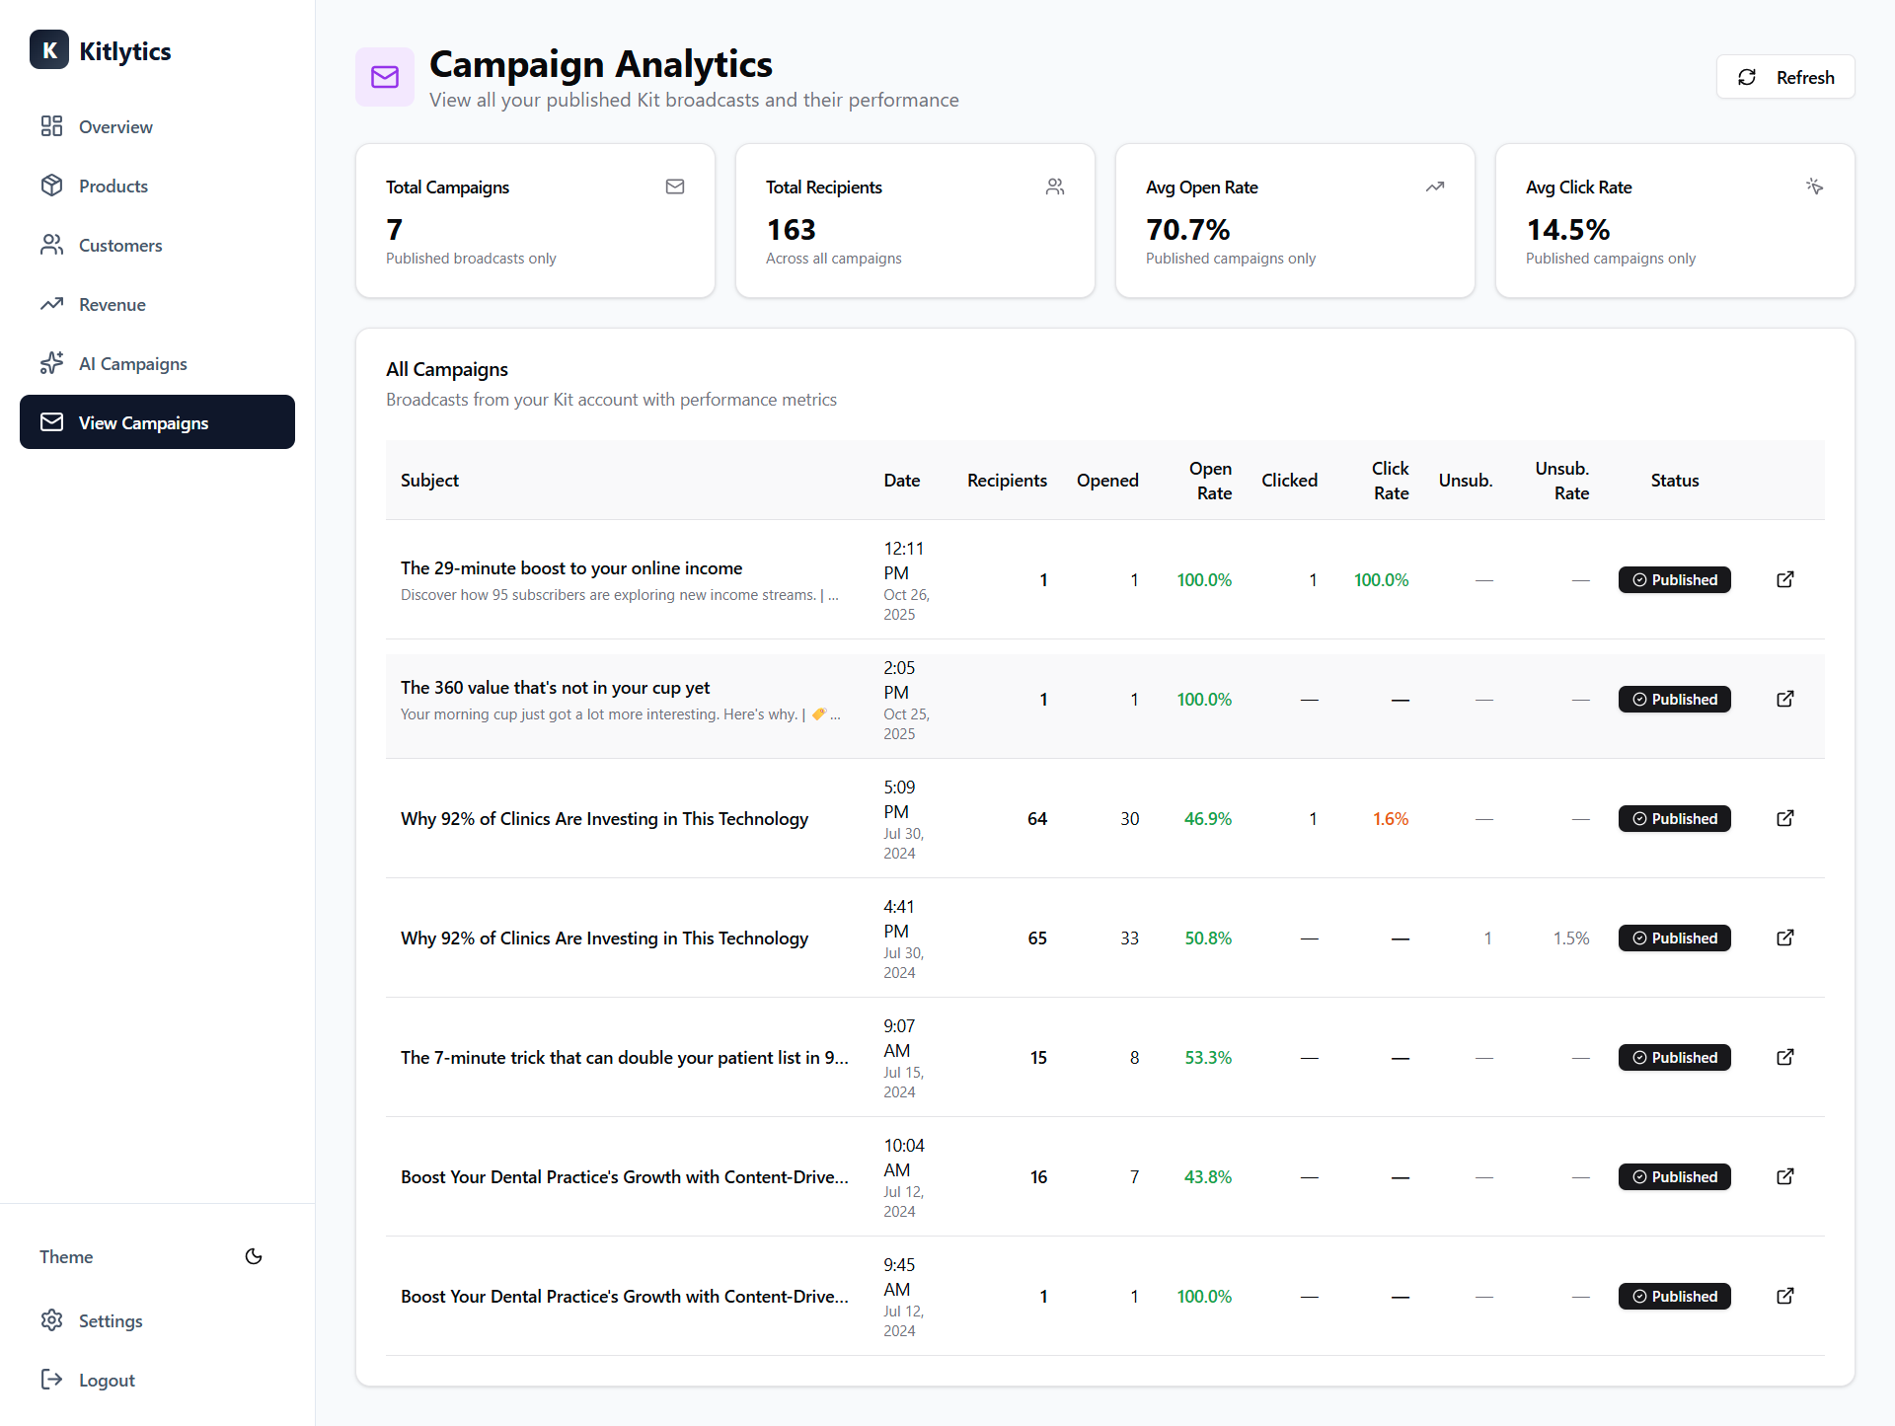Viewport: 1895px width, 1426px height.
Task: Open the Overview sidebar page
Action: click(115, 127)
